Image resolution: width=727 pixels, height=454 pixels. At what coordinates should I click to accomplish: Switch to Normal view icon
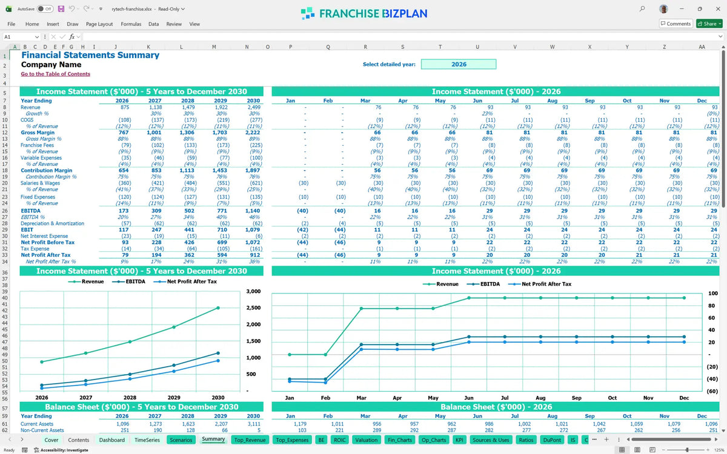point(622,450)
